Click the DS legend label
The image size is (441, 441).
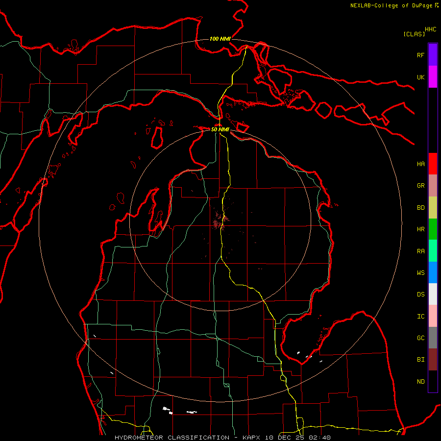pyautogui.click(x=420, y=294)
